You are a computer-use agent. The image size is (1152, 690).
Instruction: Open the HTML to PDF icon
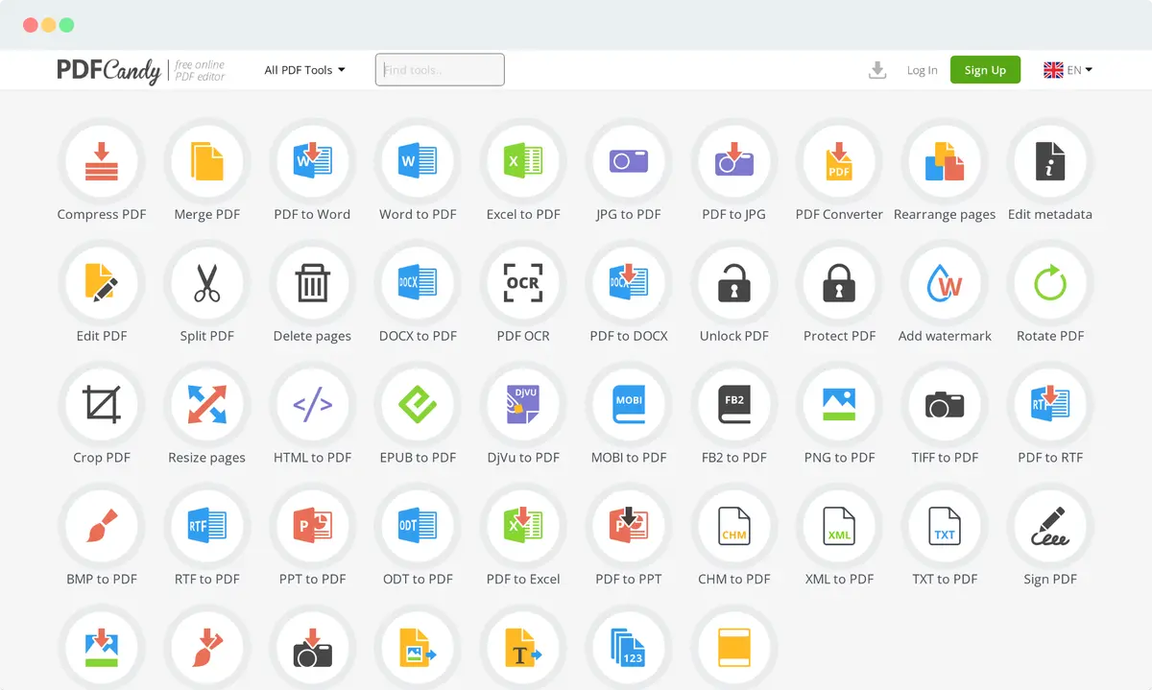tap(312, 404)
